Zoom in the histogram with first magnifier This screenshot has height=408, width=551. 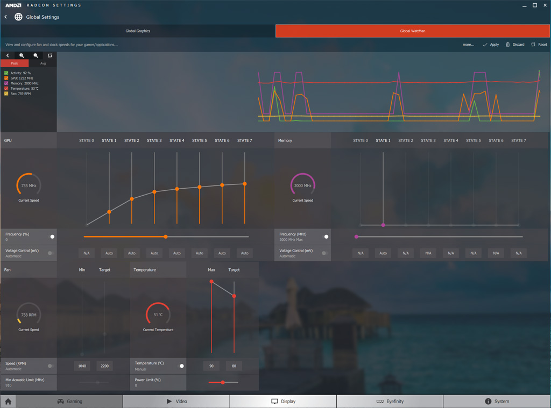pyautogui.click(x=22, y=55)
